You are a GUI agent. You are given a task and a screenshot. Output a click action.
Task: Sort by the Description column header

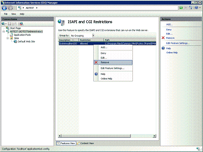68,40
